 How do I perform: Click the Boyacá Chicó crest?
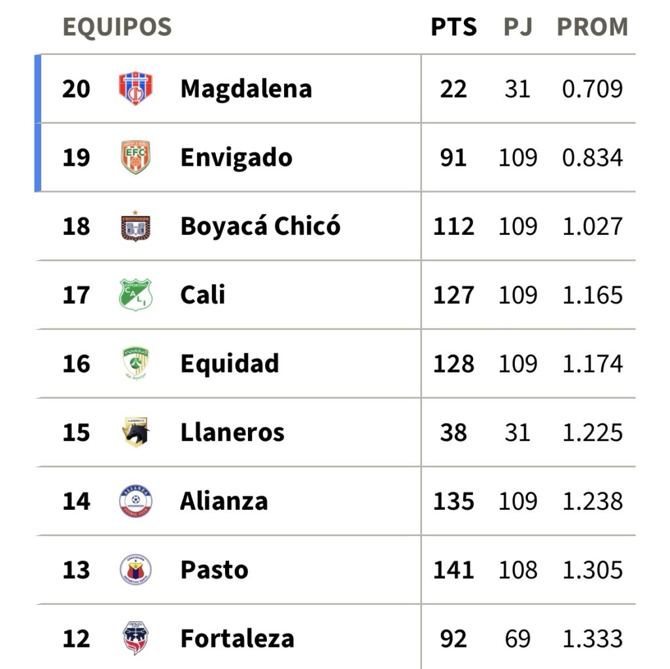click(x=135, y=226)
